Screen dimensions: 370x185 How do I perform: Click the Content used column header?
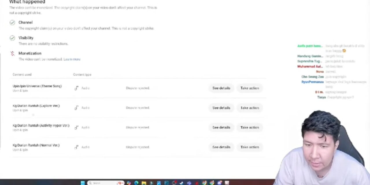[22, 75]
